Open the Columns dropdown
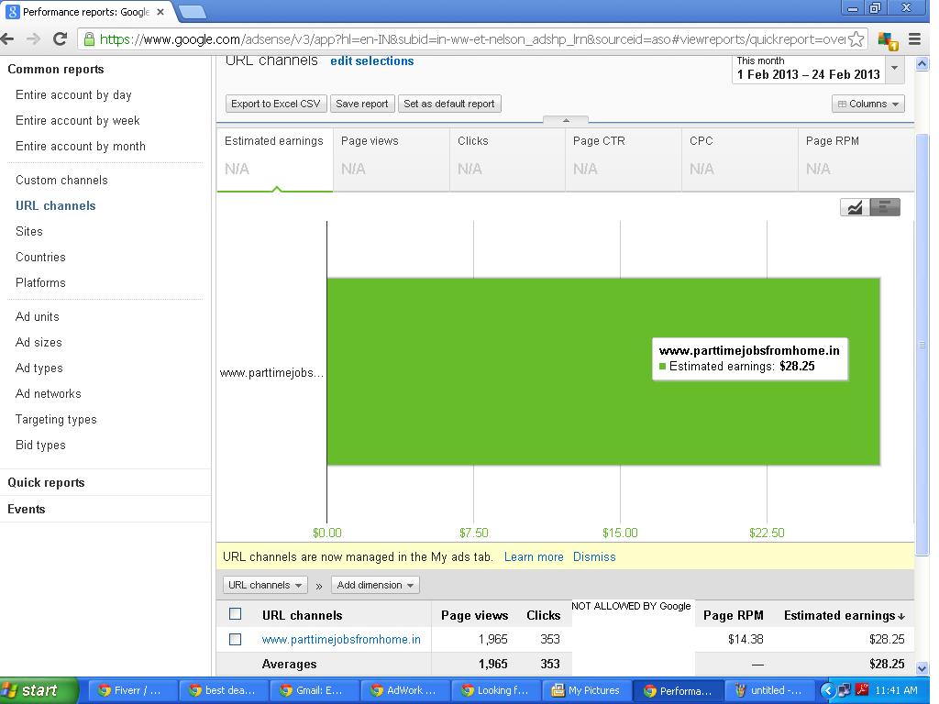This screenshot has height=704, width=939. [867, 104]
